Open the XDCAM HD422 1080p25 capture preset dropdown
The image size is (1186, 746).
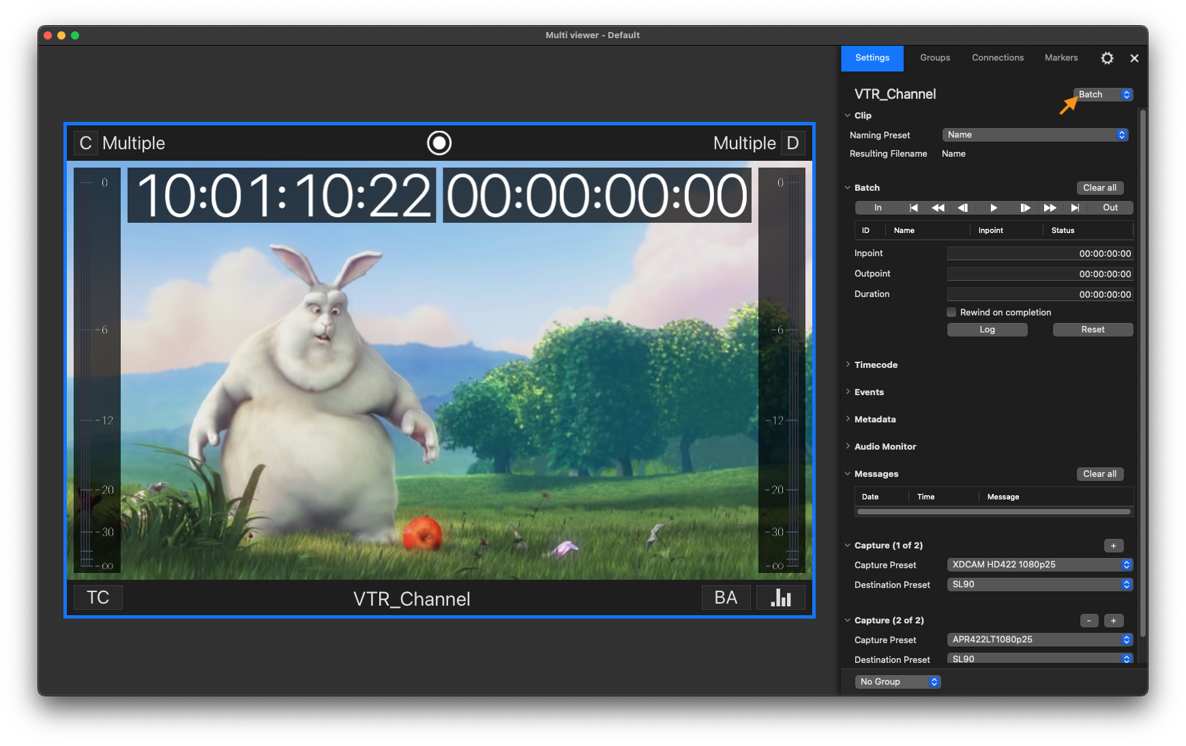point(1040,565)
